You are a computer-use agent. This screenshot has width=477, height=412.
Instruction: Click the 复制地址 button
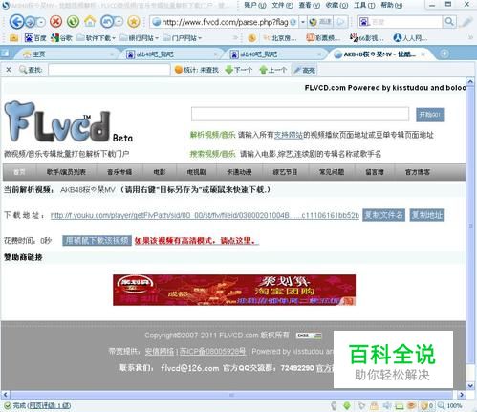427,215
